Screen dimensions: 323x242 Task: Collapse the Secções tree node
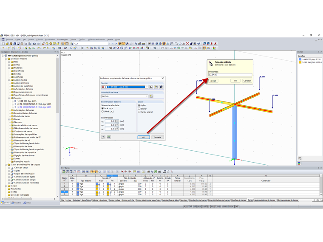9,98
